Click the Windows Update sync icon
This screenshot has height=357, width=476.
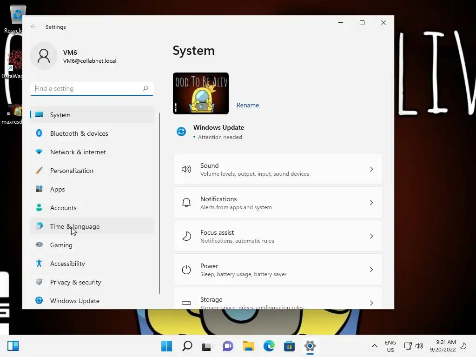click(x=181, y=132)
